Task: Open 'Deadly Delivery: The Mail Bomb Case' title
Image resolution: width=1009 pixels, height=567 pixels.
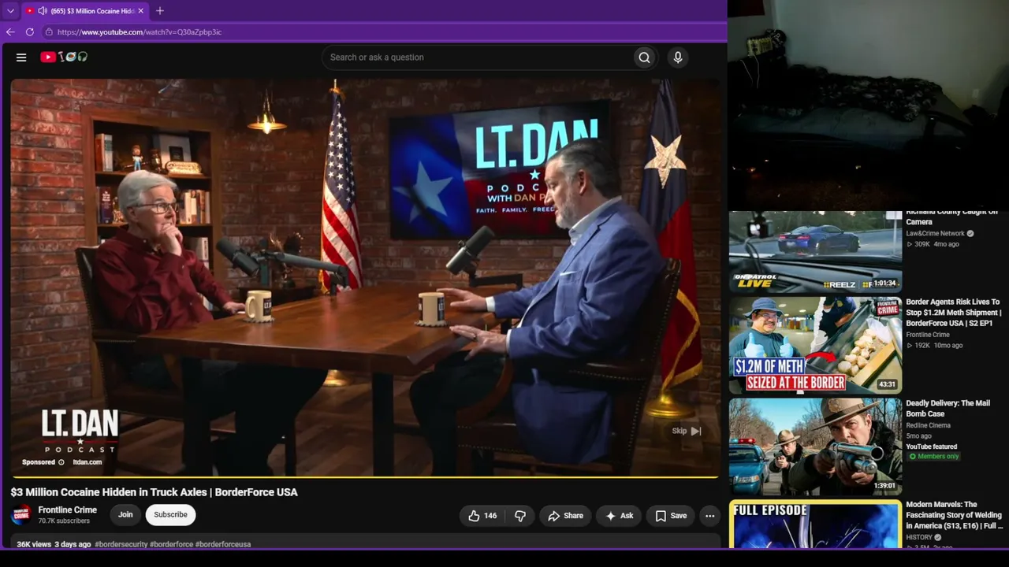Action: pyautogui.click(x=948, y=408)
